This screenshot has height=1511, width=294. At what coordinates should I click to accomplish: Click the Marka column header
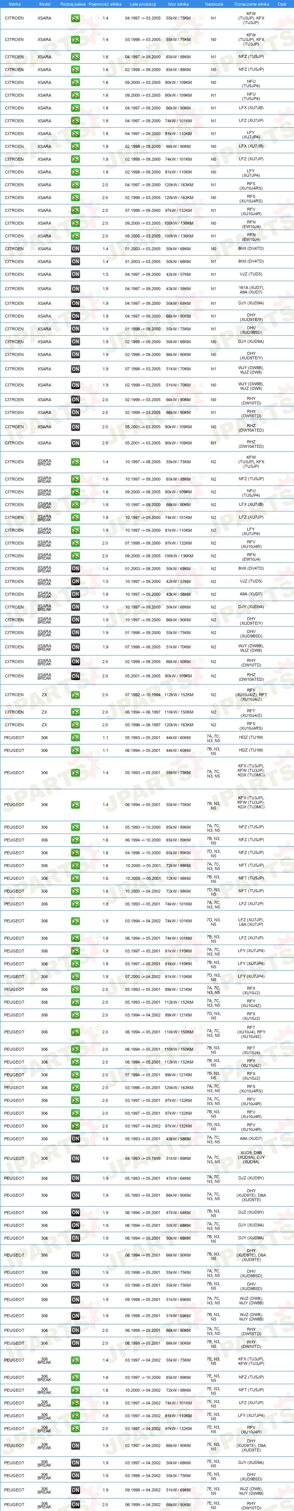click(x=15, y=4)
